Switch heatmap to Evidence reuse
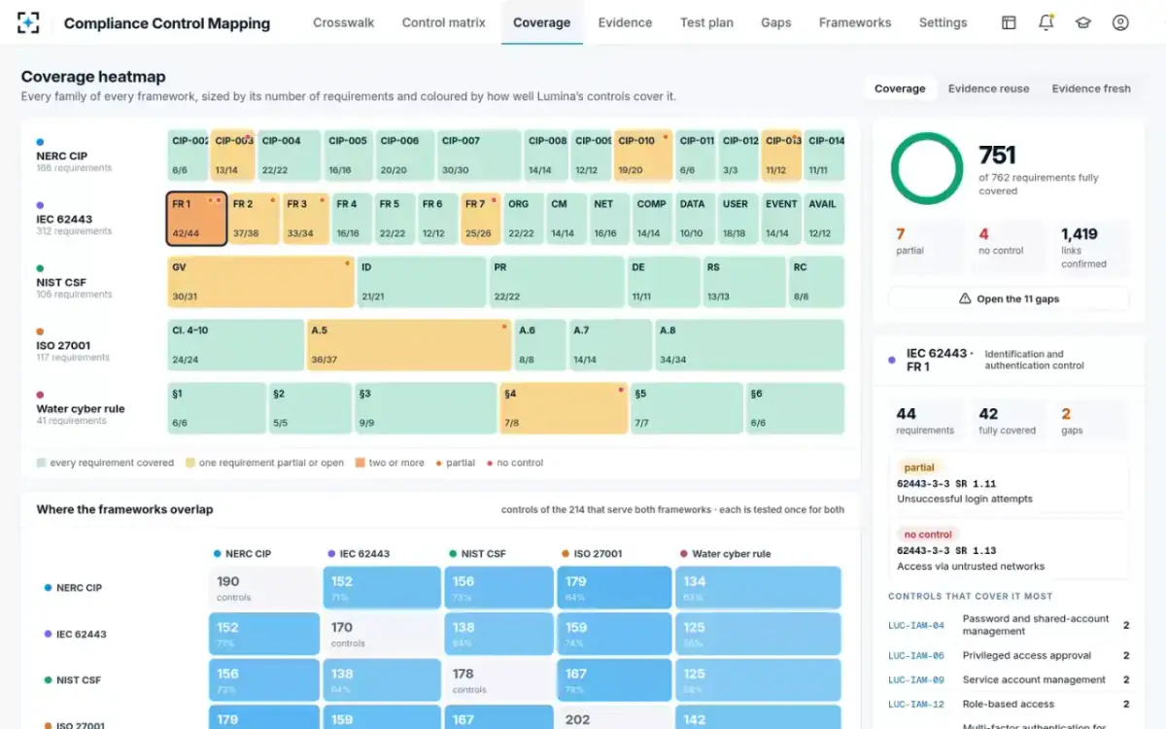The height and width of the screenshot is (729, 1166). pyautogui.click(x=988, y=88)
